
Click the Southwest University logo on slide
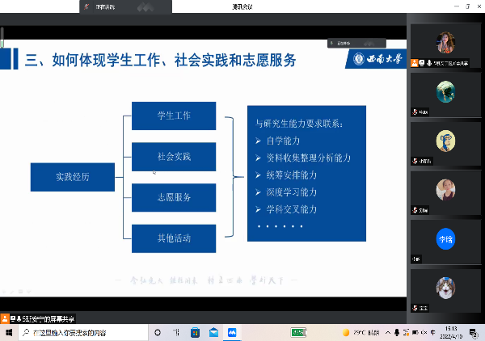point(378,59)
